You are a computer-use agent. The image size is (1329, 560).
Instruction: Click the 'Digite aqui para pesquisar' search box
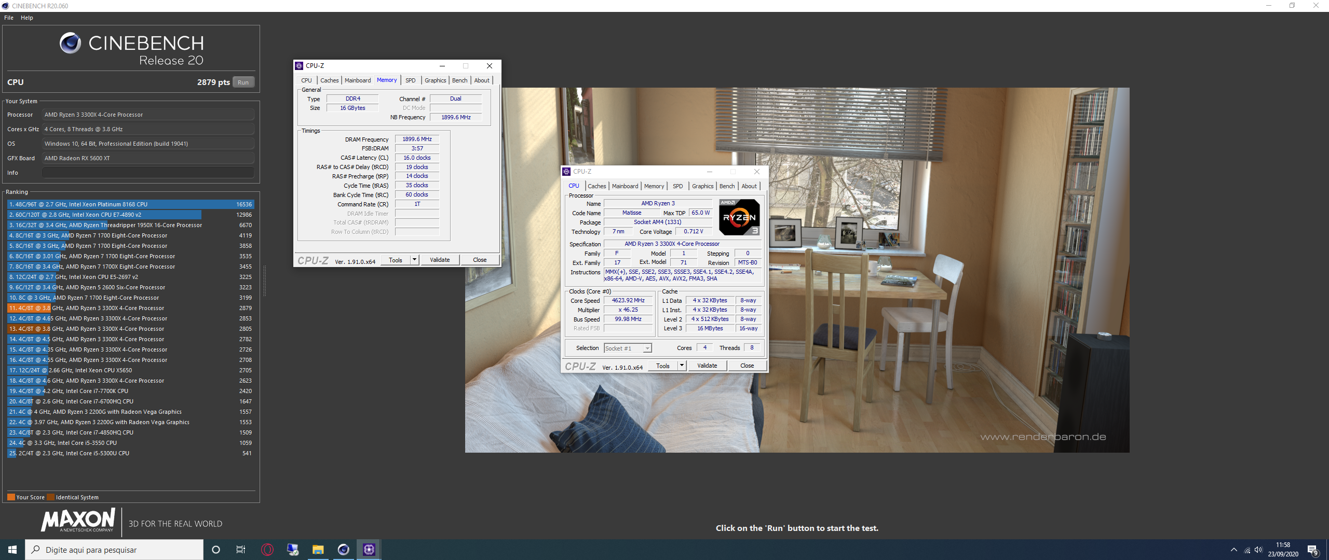[x=114, y=550]
